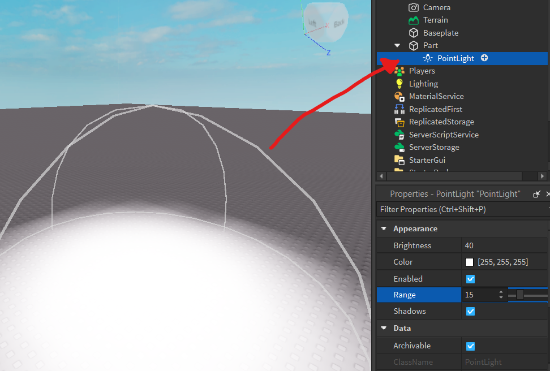The height and width of the screenshot is (371, 550).
Task: Toggle the Shadows checkbox
Action: pos(470,312)
